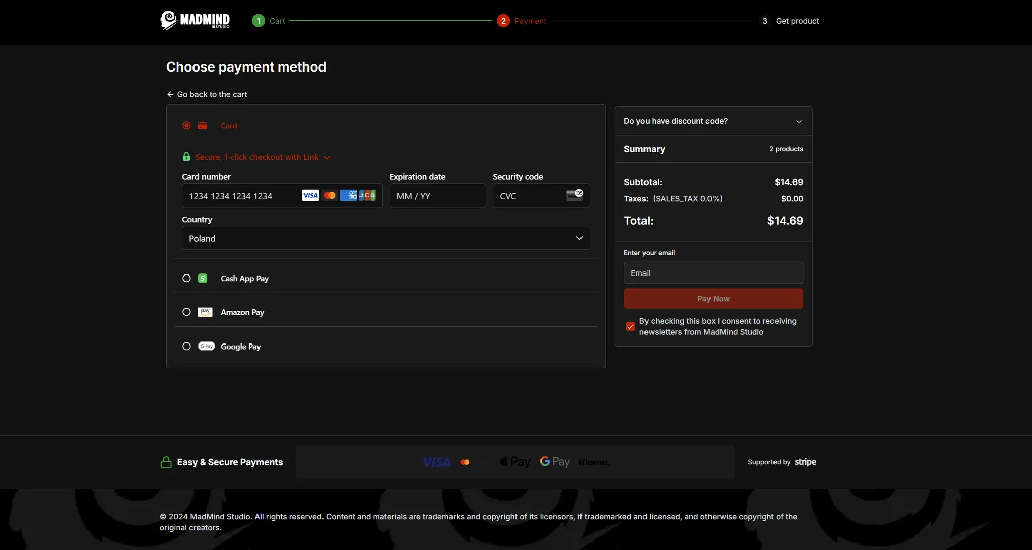This screenshot has width=1032, height=550.
Task: Click the MadMind Studio logo
Action: tap(195, 21)
